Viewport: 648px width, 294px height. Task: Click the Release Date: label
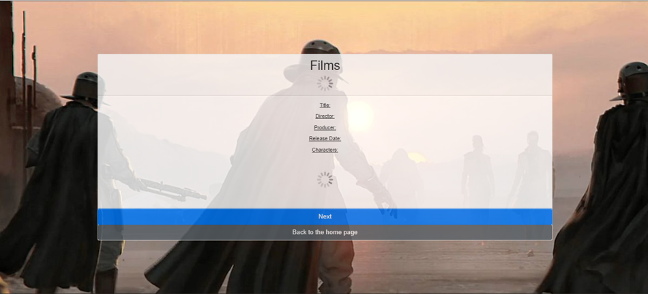pos(325,139)
